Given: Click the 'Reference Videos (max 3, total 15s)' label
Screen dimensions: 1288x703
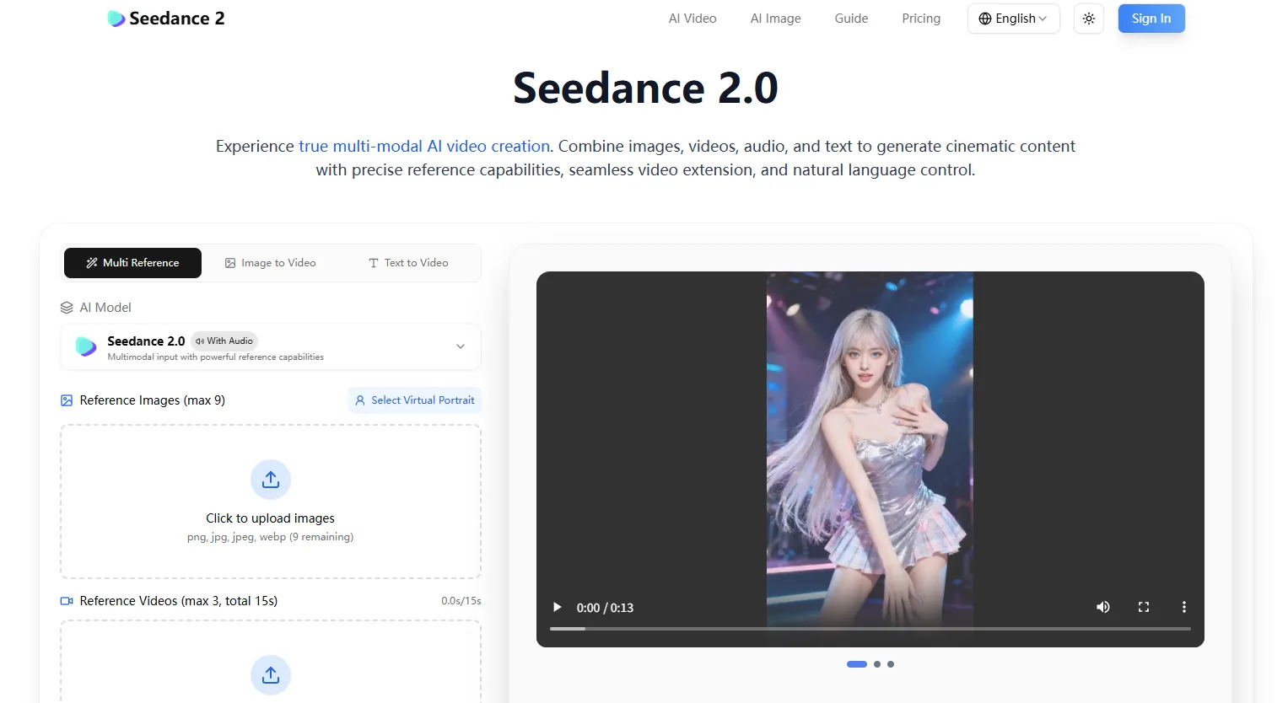Looking at the screenshot, I should click(179, 601).
